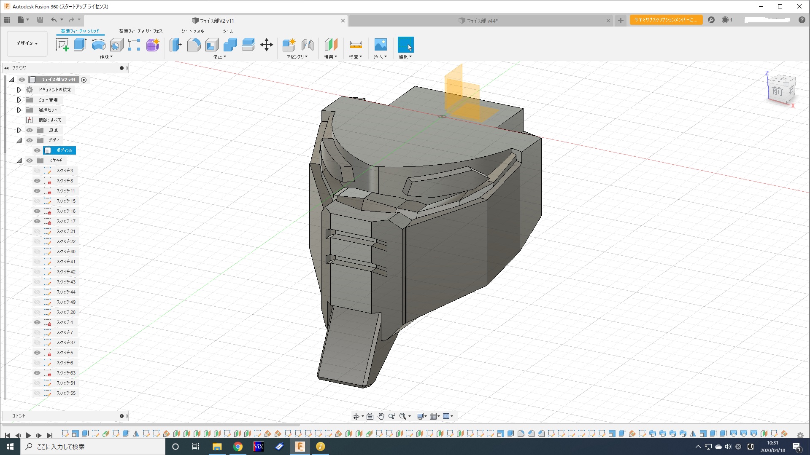Open Chrome from the Windows taskbar

pyautogui.click(x=238, y=447)
